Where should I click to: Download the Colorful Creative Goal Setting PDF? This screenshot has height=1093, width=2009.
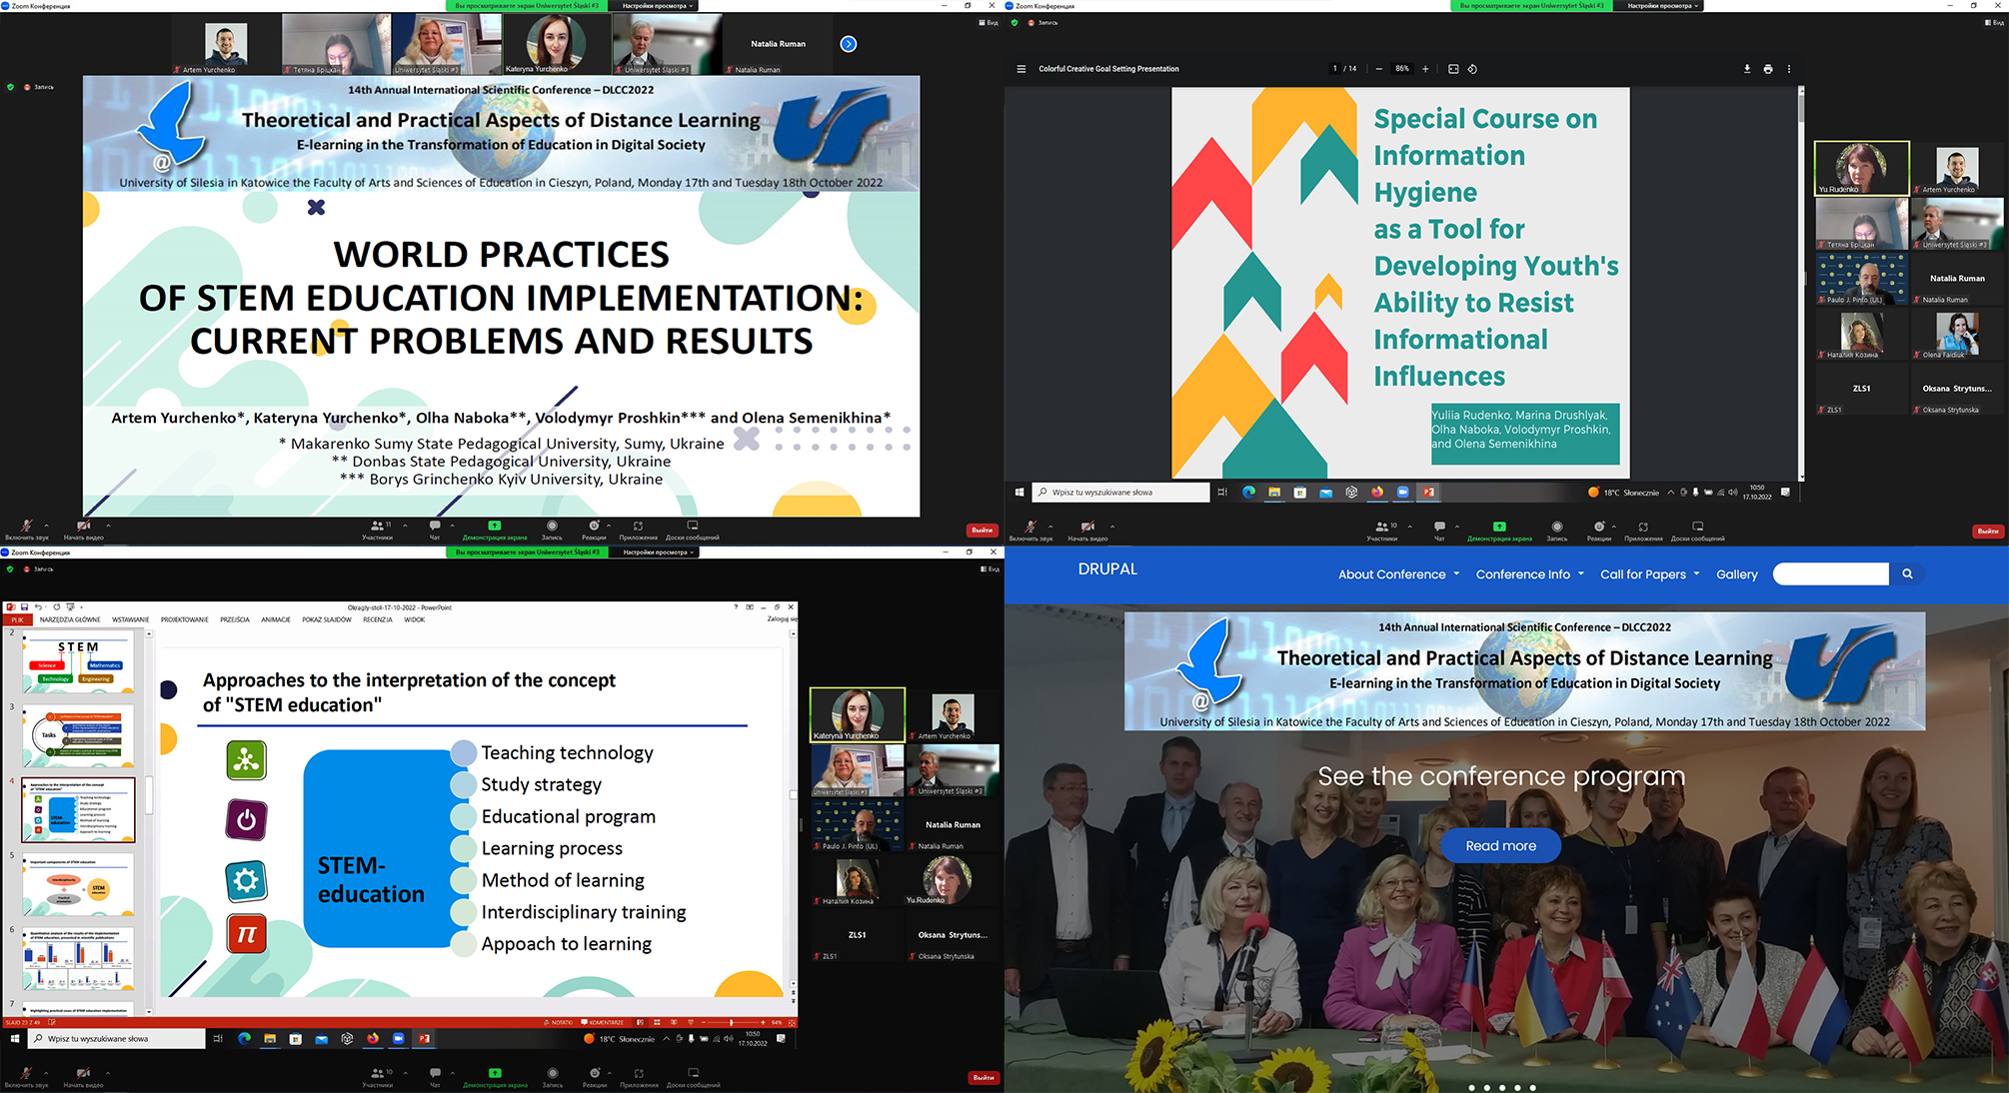[x=1747, y=69]
